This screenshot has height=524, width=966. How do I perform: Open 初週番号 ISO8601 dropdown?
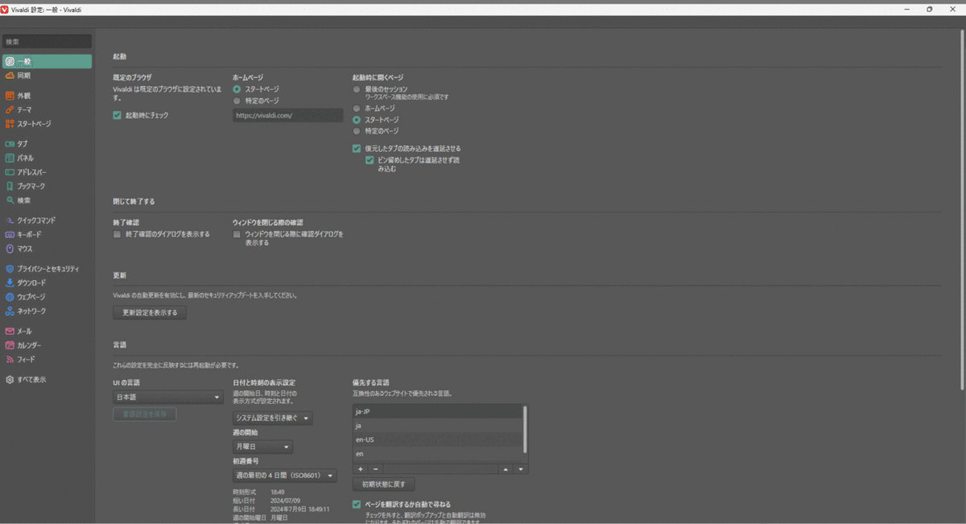pos(284,476)
